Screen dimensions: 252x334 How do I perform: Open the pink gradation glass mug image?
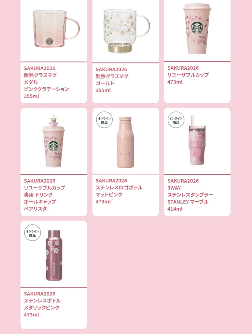point(56,28)
